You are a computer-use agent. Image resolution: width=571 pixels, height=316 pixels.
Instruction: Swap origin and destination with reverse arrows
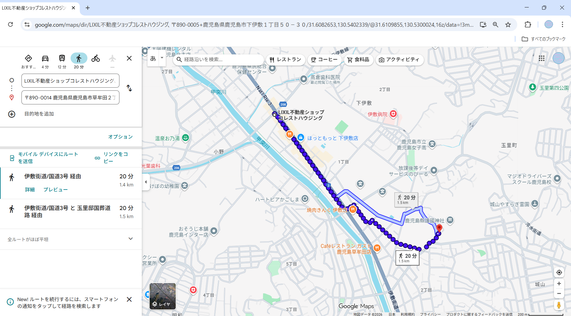(129, 88)
